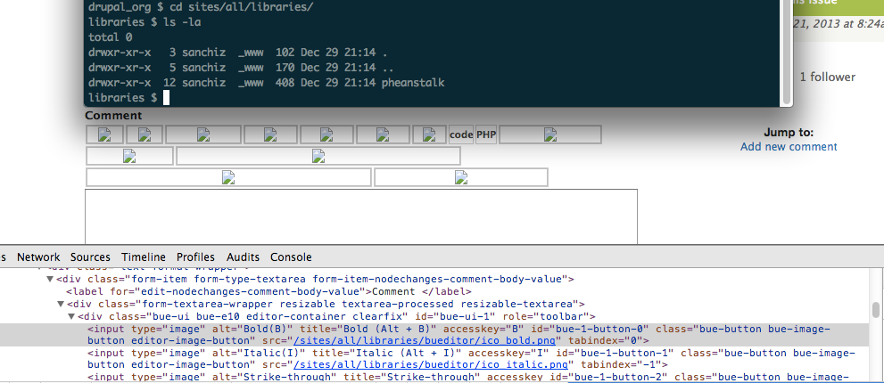Click the broken Bold image button
The width and height of the screenshot is (884, 383).
[x=103, y=134]
